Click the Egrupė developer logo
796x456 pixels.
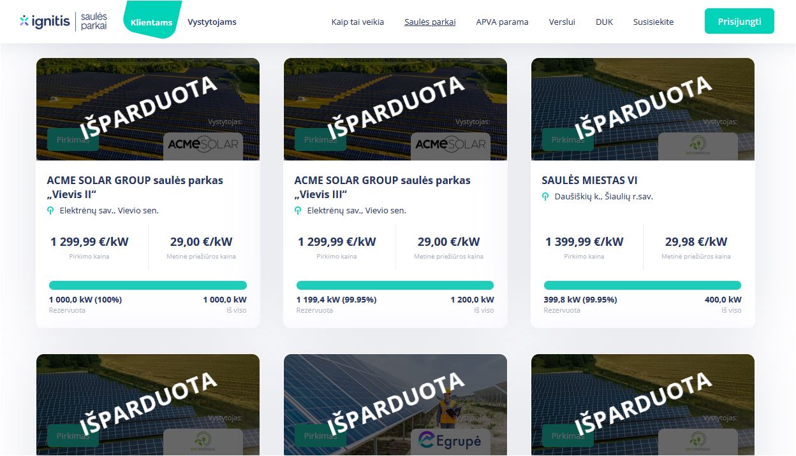[450, 439]
